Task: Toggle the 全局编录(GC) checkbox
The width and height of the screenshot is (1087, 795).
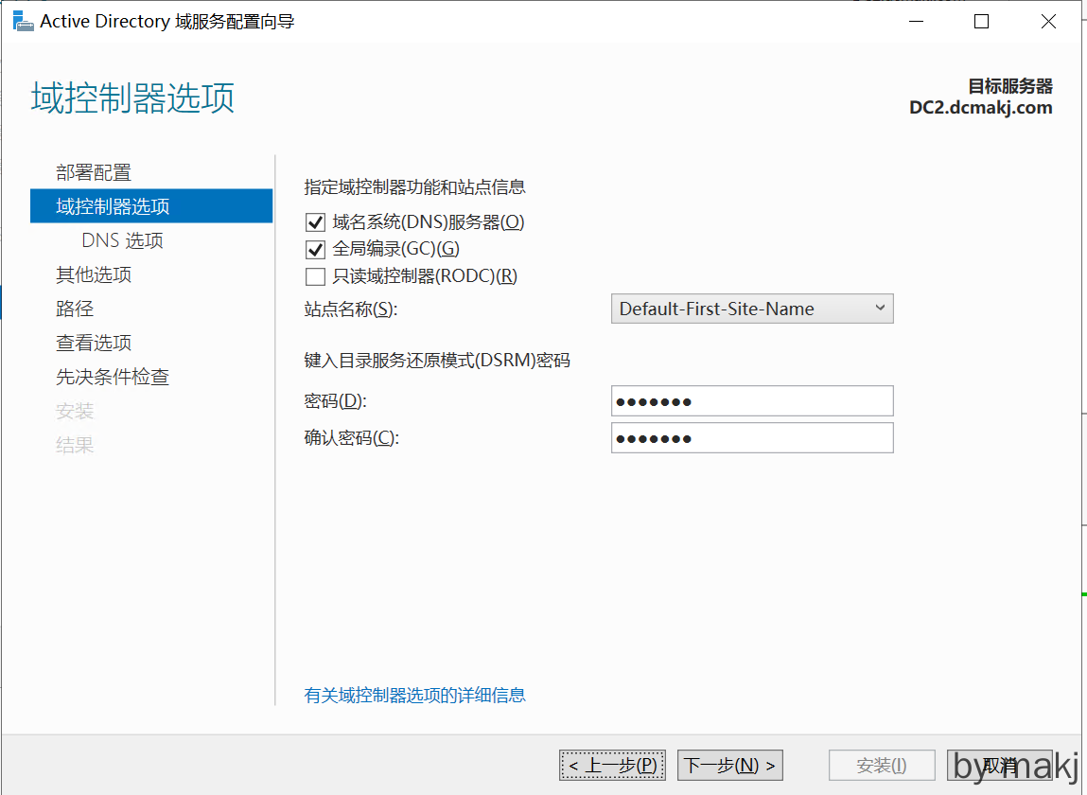Action: click(315, 250)
